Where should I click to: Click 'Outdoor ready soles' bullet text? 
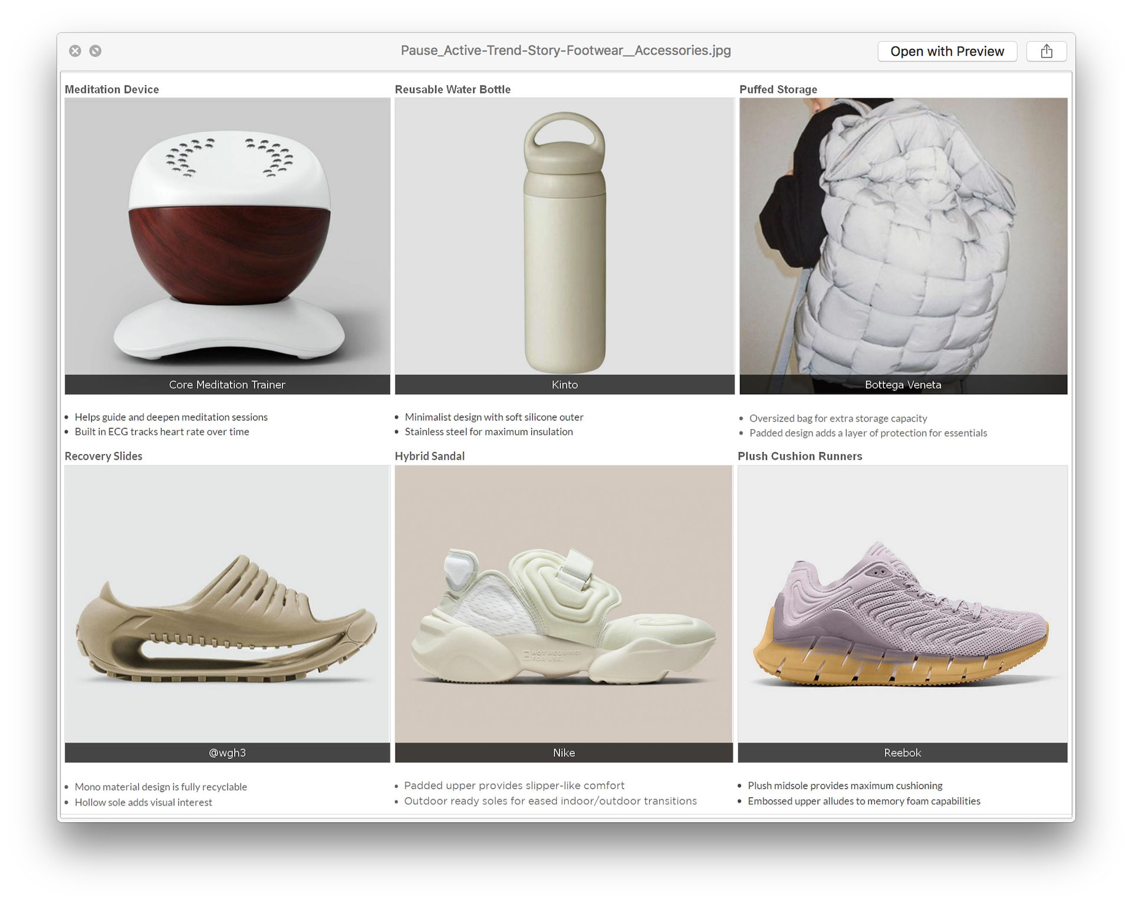pyautogui.click(x=551, y=801)
